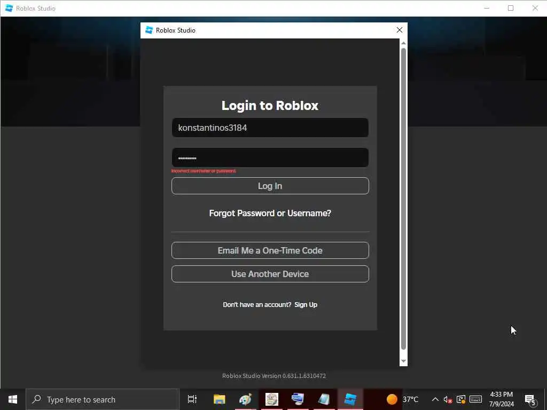Click the network status tray icon
This screenshot has width=547, height=410.
point(461,399)
